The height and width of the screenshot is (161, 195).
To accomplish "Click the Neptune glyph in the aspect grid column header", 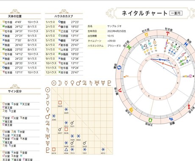I will (103, 83).
